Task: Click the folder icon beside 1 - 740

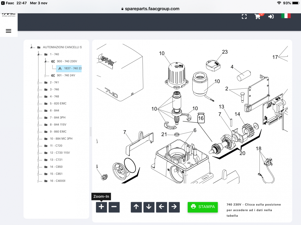Action: pyautogui.click(x=46, y=54)
